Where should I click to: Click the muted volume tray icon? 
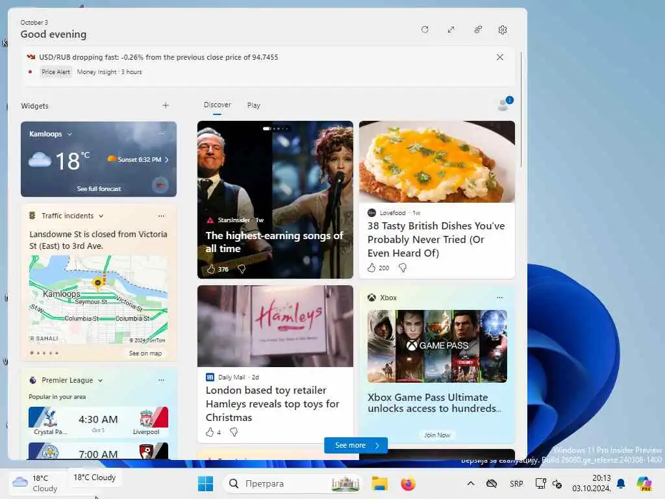[557, 483]
